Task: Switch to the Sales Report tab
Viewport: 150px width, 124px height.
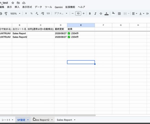Action: pyautogui.click(x=64, y=120)
